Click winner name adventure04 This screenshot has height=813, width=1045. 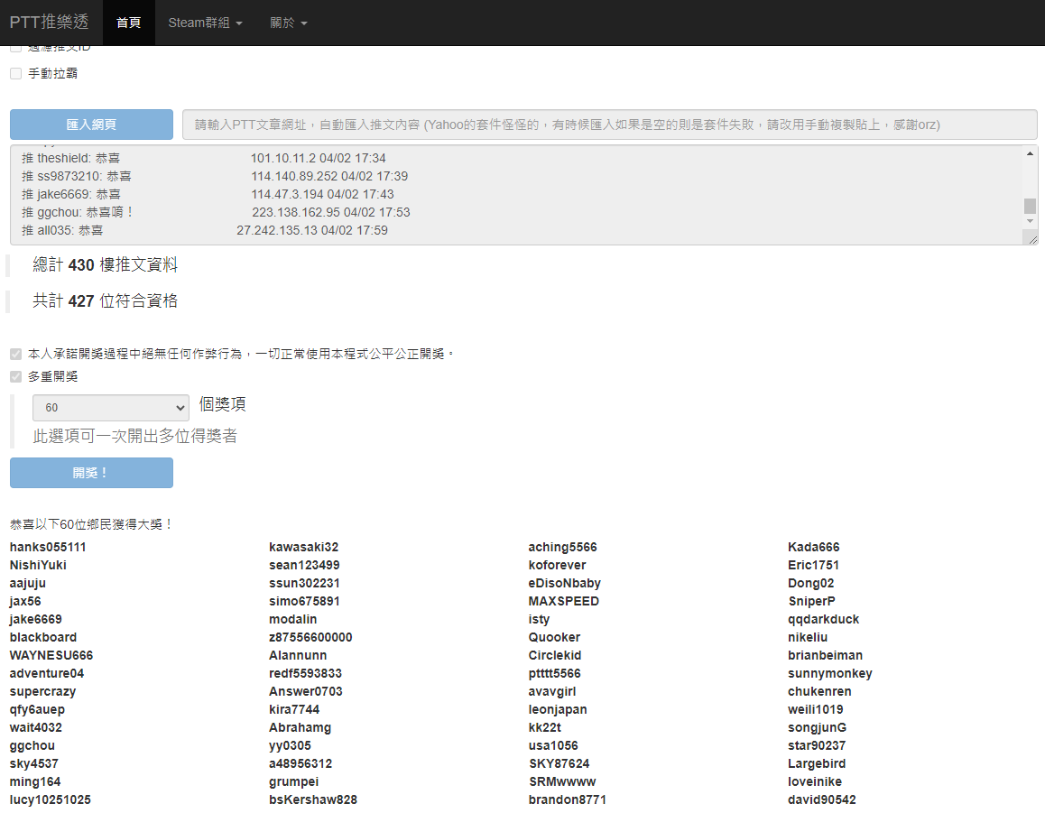point(47,673)
